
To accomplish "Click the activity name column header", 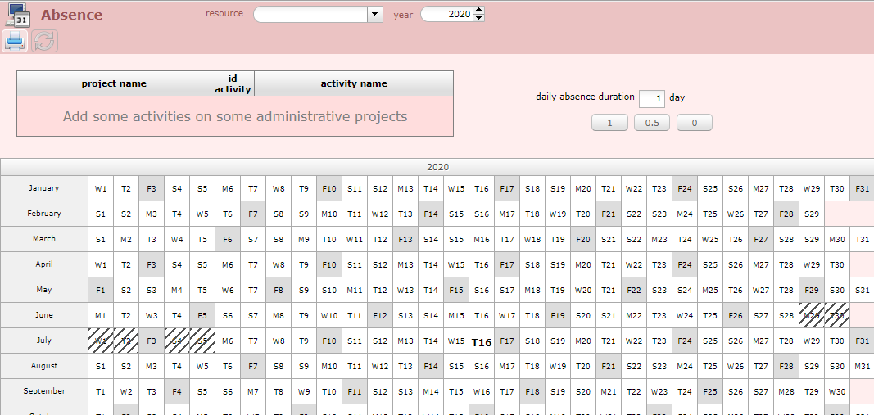I will coord(353,83).
